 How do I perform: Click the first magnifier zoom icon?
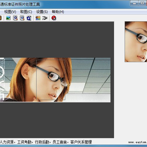16,18
